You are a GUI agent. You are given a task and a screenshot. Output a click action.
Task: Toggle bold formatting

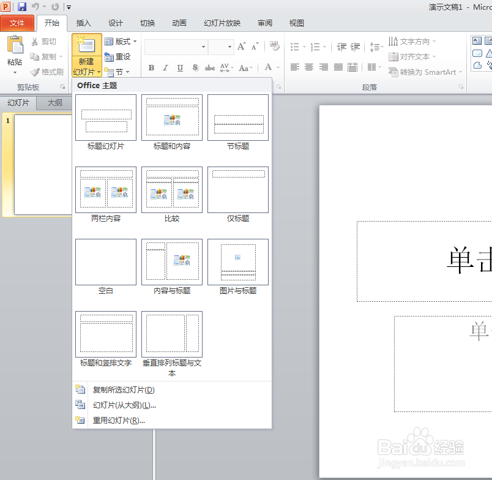(x=151, y=68)
